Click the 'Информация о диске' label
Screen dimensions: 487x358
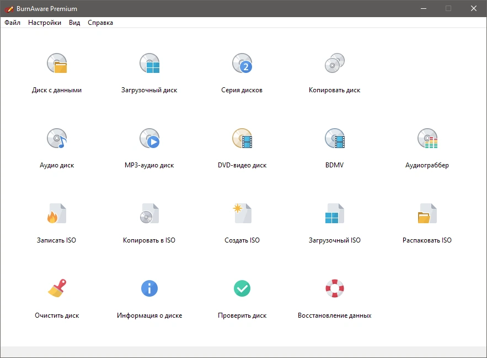pyautogui.click(x=149, y=315)
